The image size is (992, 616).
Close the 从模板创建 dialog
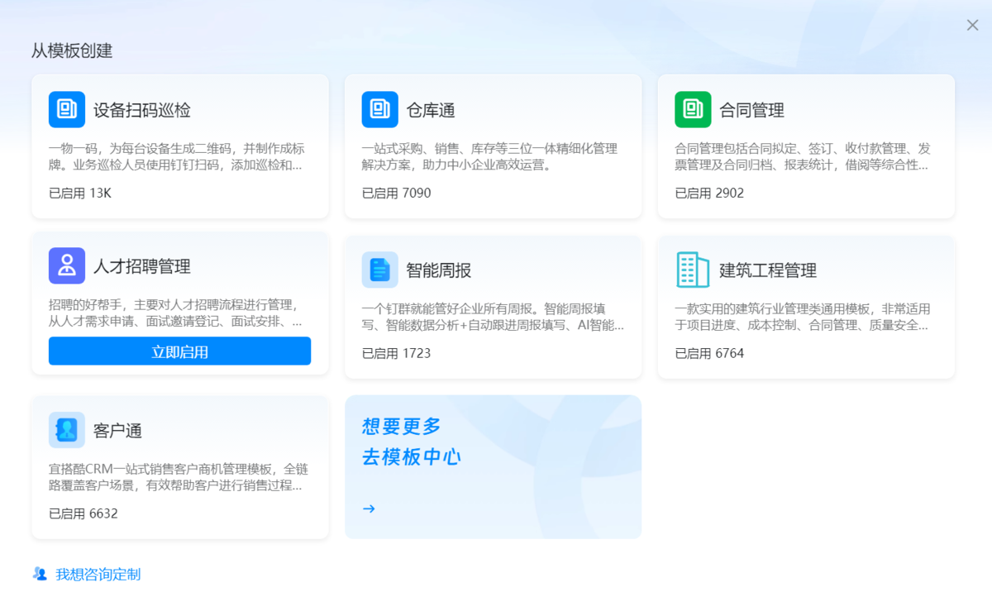pyautogui.click(x=973, y=26)
